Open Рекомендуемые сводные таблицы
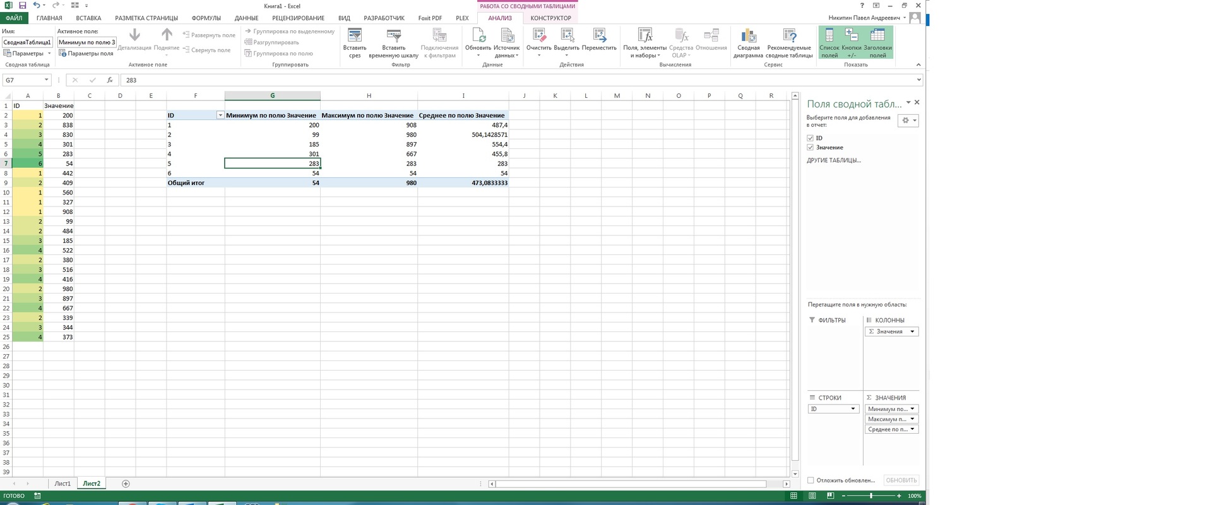 [789, 43]
